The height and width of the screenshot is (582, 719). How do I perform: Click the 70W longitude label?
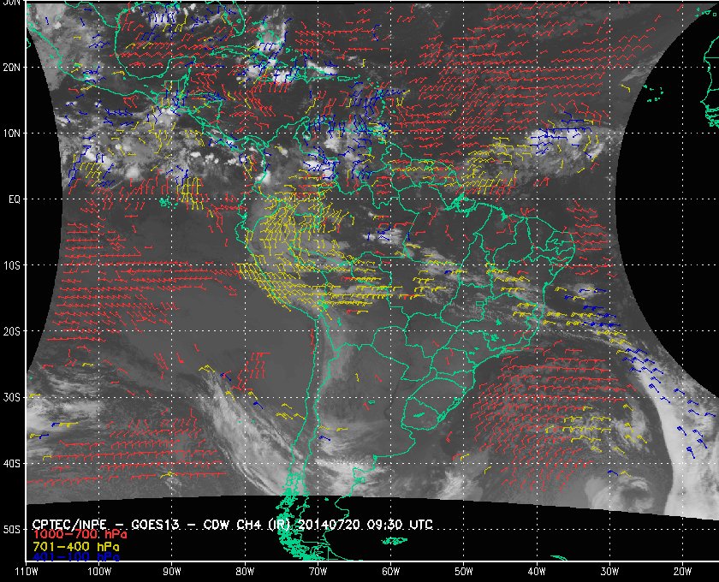tap(318, 572)
